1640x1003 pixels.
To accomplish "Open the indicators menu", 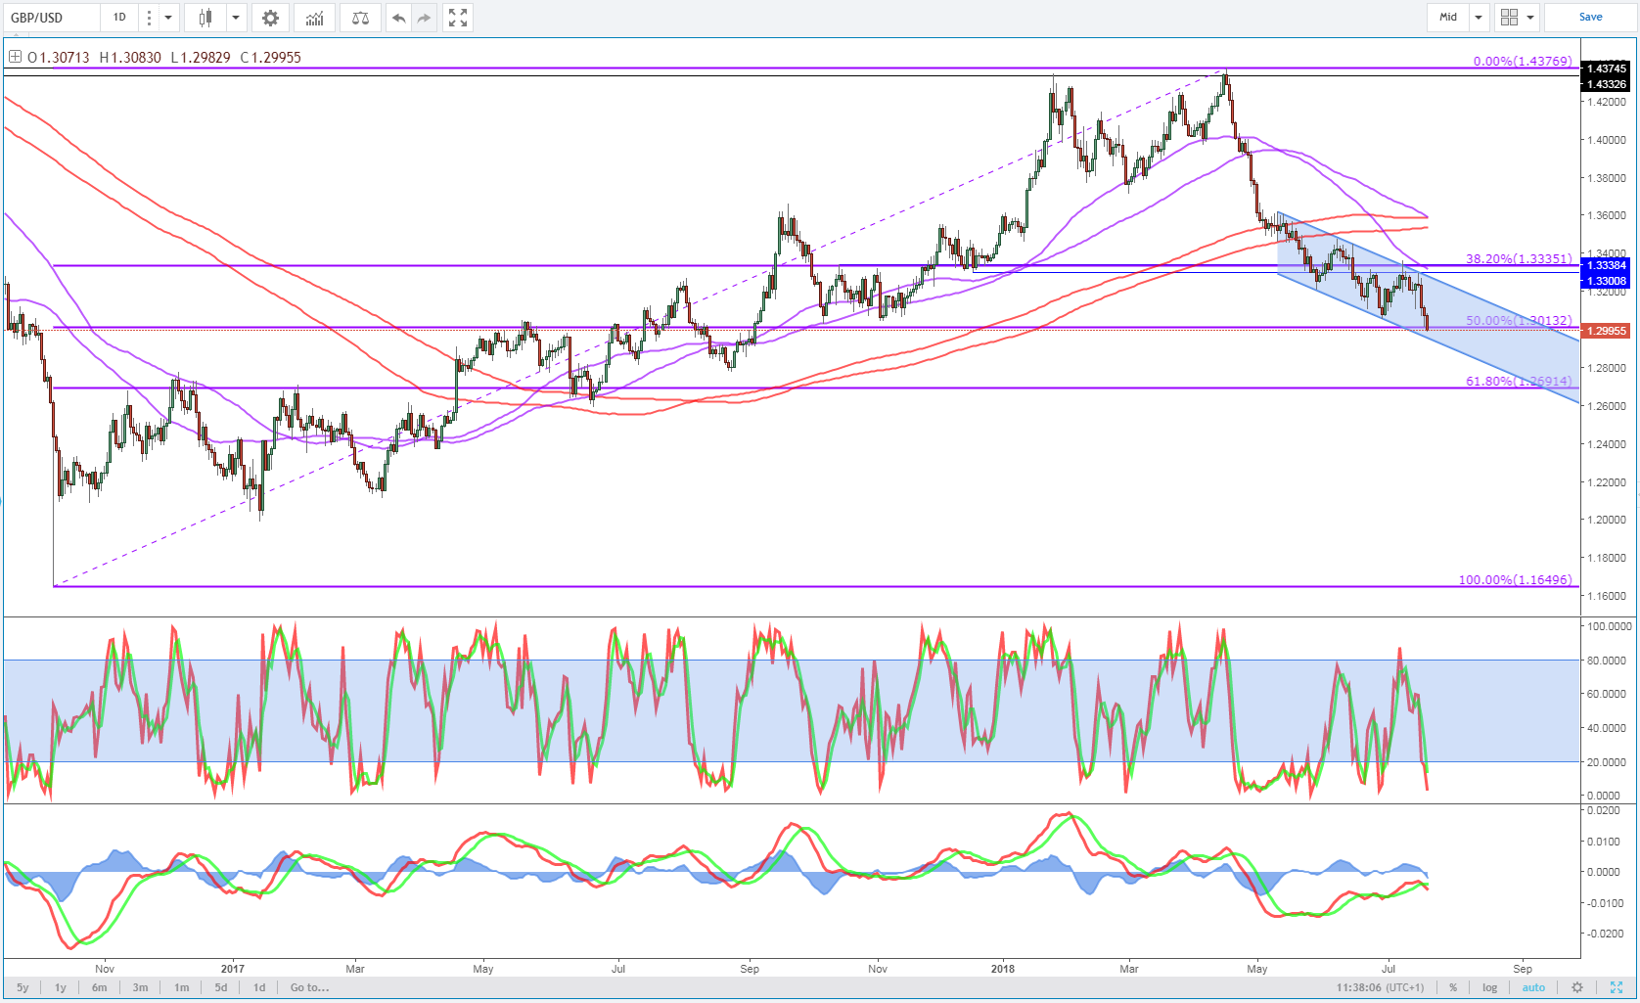I will coord(314,18).
